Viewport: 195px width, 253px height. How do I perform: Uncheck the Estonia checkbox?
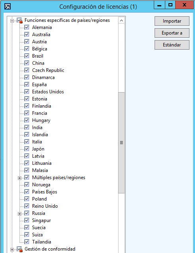pyautogui.click(x=27, y=99)
